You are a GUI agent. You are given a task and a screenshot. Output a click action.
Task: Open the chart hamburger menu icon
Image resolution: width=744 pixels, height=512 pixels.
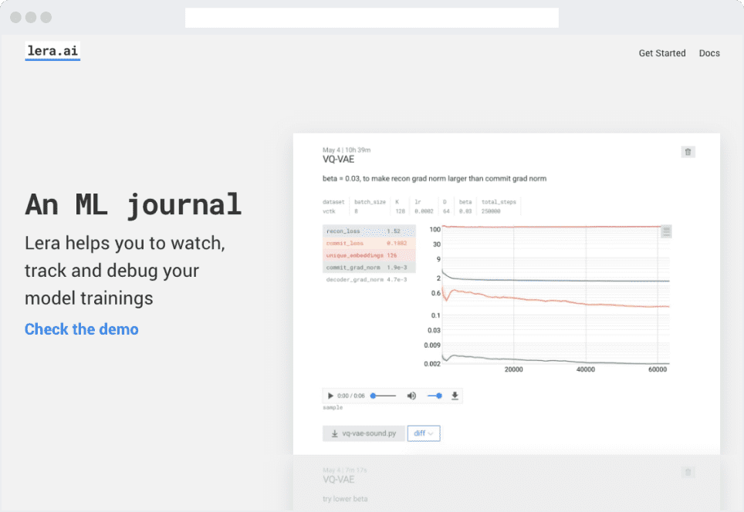coord(666,231)
